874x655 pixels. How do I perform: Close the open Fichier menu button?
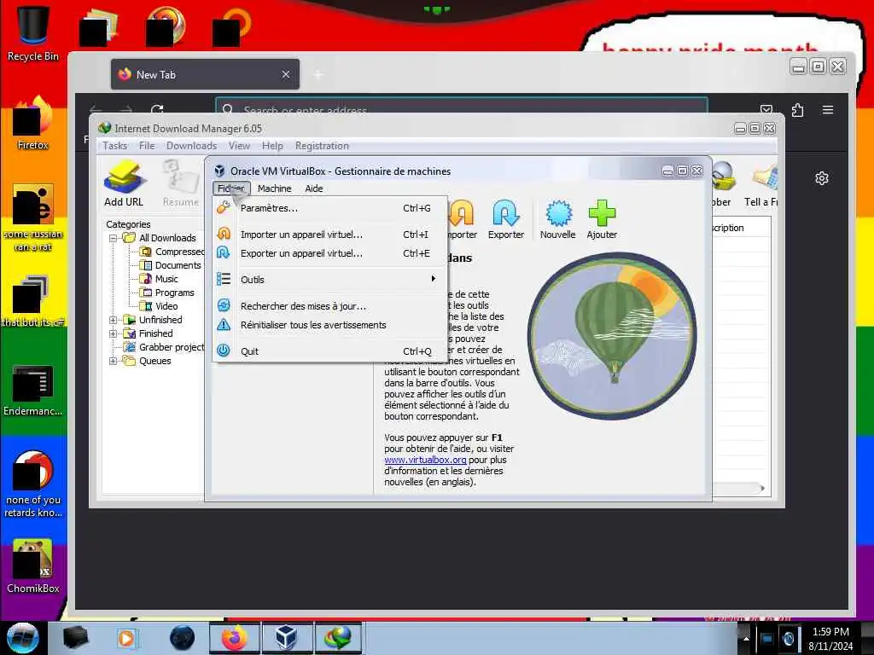click(231, 188)
